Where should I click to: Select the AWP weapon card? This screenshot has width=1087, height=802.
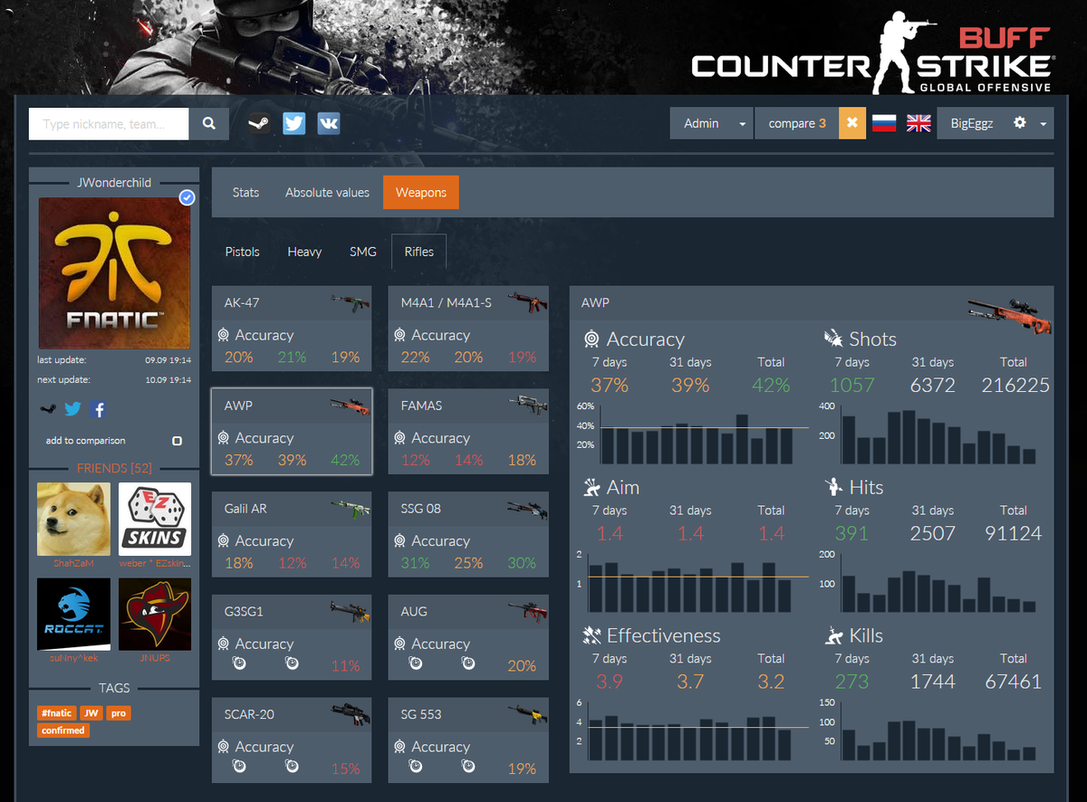[292, 432]
